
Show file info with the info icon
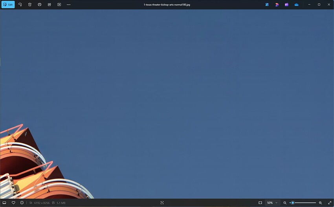(22, 203)
